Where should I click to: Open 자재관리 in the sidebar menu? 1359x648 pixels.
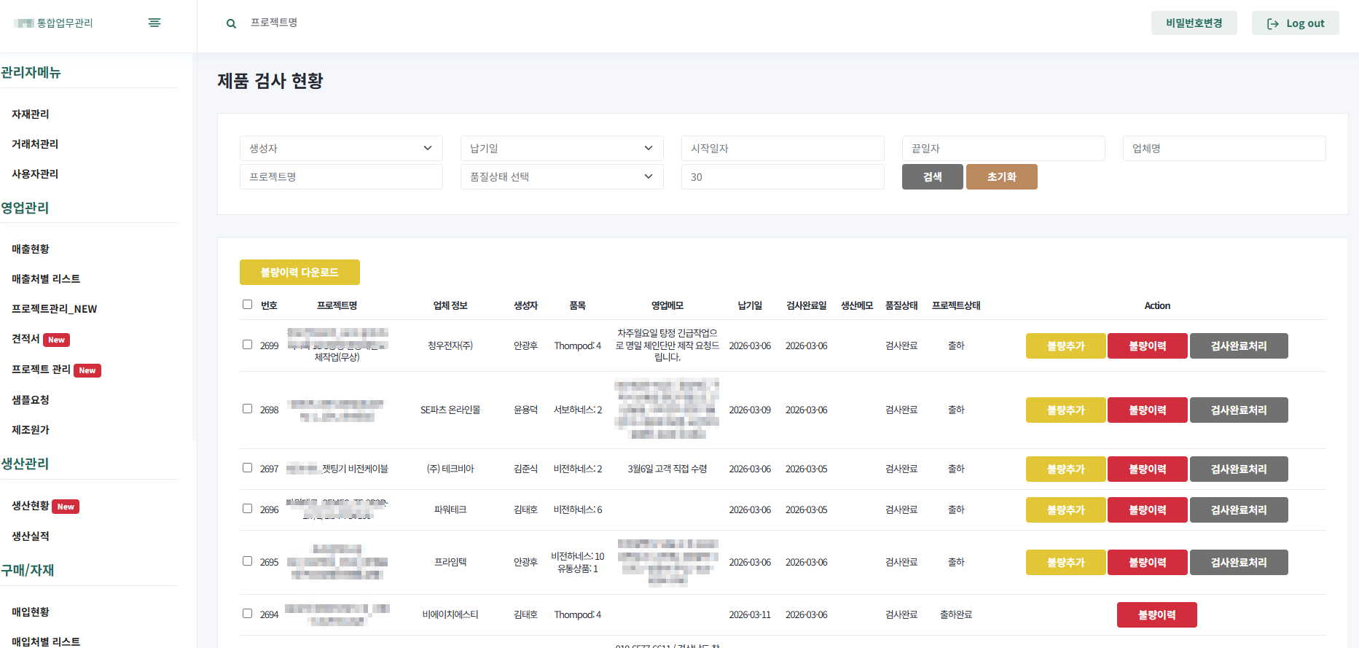point(31,114)
